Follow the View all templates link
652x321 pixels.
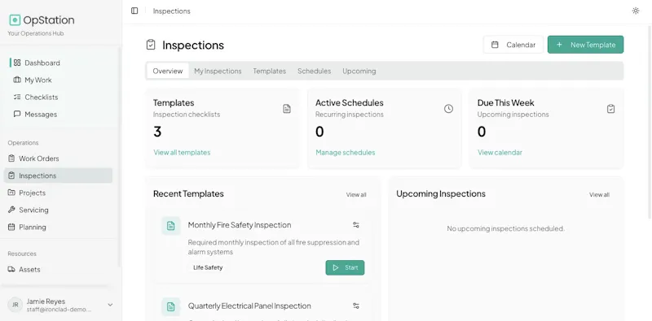coord(182,152)
